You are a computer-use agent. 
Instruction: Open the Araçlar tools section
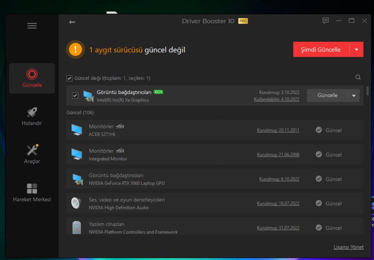[32, 154]
